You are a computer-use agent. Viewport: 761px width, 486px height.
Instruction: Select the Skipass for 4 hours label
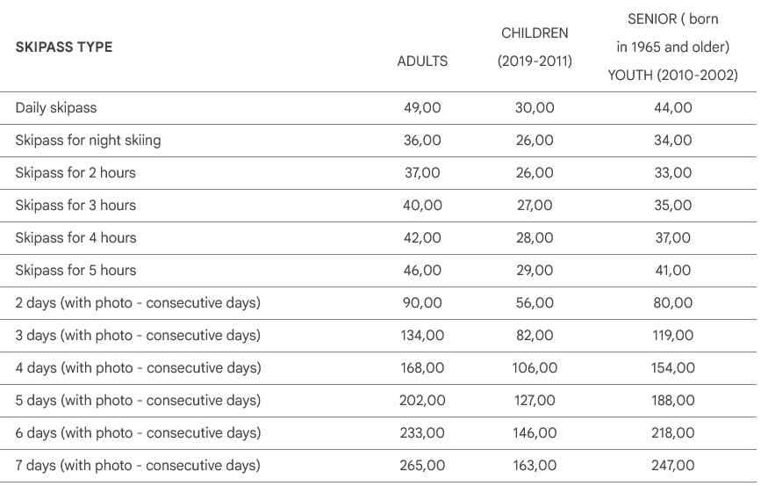click(x=75, y=238)
